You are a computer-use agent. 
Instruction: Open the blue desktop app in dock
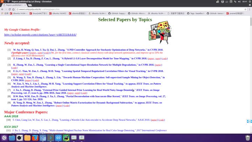12,138
